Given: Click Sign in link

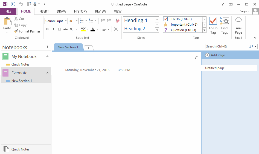Looking at the screenshot, I should (x=245, y=11).
